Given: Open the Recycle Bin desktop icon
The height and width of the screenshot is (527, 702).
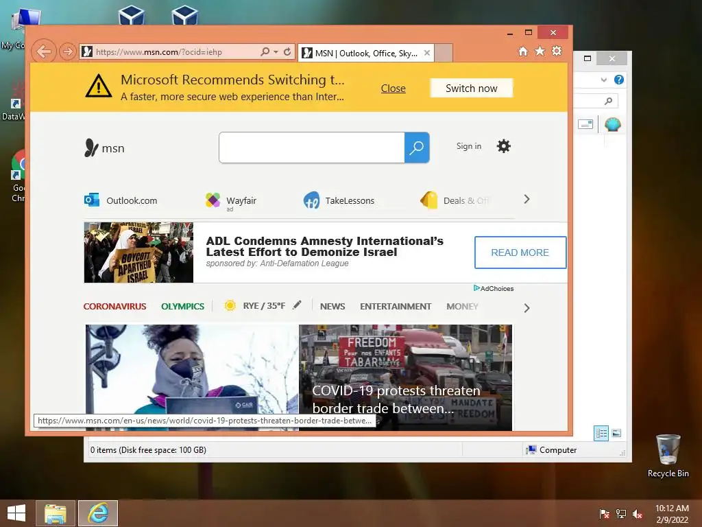Looking at the screenshot, I should (668, 456).
